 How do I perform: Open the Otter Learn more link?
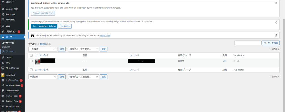105,35
